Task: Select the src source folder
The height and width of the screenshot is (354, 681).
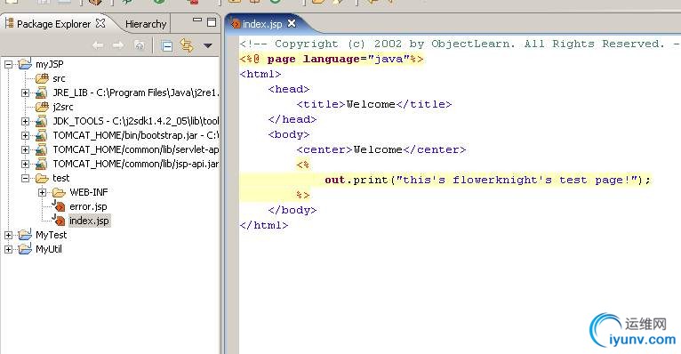Action: [59, 78]
